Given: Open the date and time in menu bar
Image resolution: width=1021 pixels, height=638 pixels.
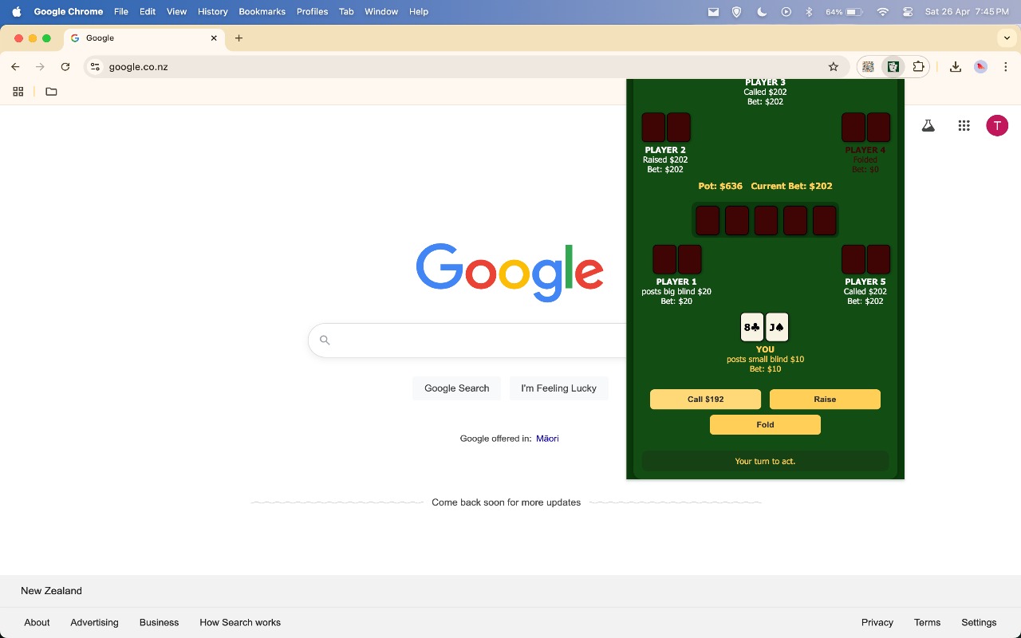Looking at the screenshot, I should [967, 12].
